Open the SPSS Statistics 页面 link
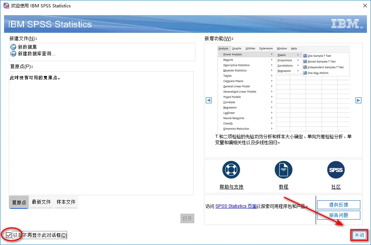 tap(236, 206)
